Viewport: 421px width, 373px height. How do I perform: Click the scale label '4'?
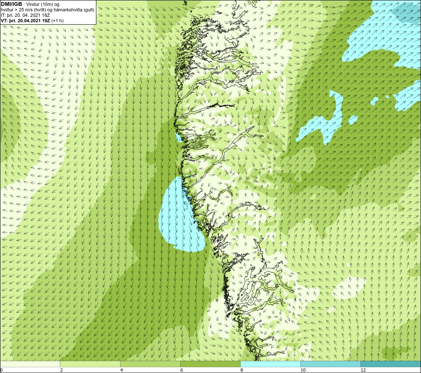click(x=122, y=370)
